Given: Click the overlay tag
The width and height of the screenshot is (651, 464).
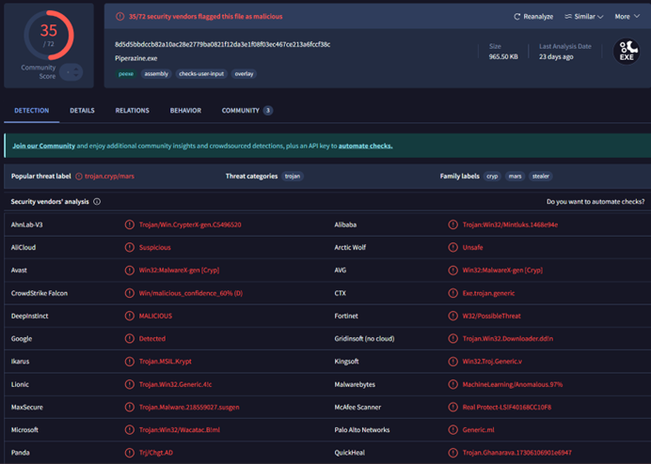Looking at the screenshot, I should point(244,74).
